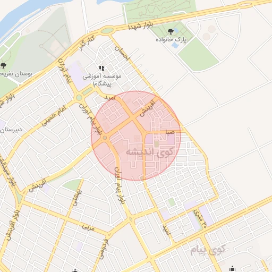272x272 pixels.
Task: Click the roundabout on امام خمینی street
Action: click(79, 98)
